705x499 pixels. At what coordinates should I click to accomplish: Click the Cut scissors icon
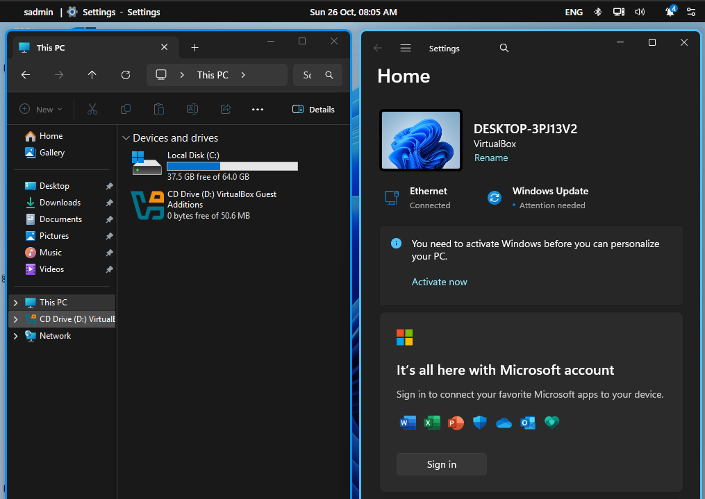(x=92, y=109)
